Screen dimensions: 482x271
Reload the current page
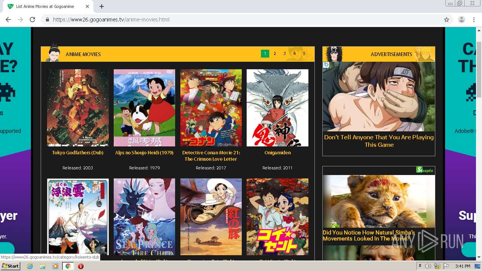point(32,20)
